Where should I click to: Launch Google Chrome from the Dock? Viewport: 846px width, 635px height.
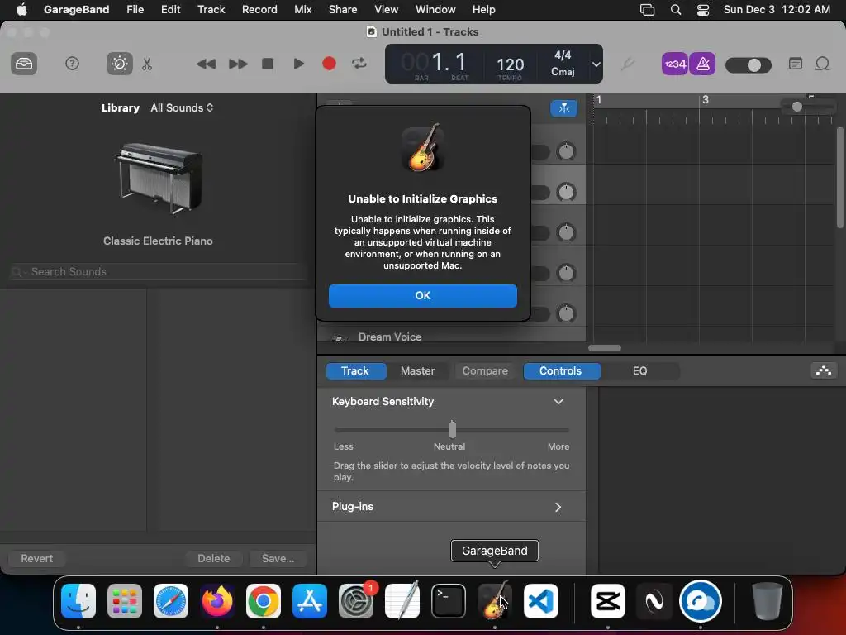click(264, 601)
